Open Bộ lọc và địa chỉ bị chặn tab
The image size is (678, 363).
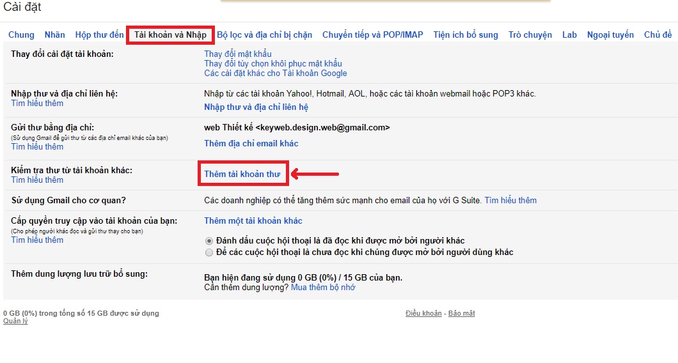pos(265,35)
